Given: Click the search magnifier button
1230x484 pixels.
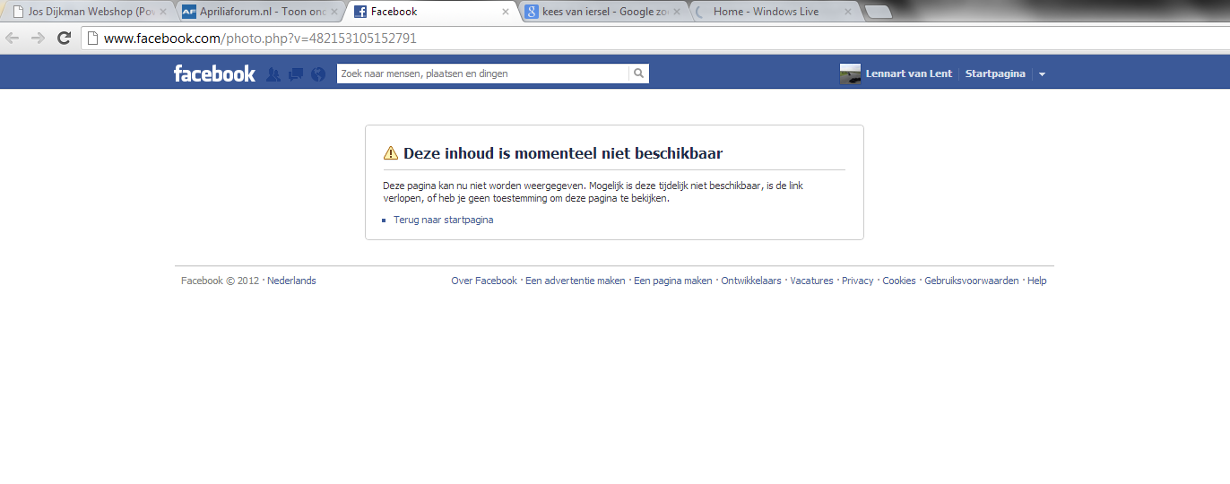Looking at the screenshot, I should coord(638,73).
